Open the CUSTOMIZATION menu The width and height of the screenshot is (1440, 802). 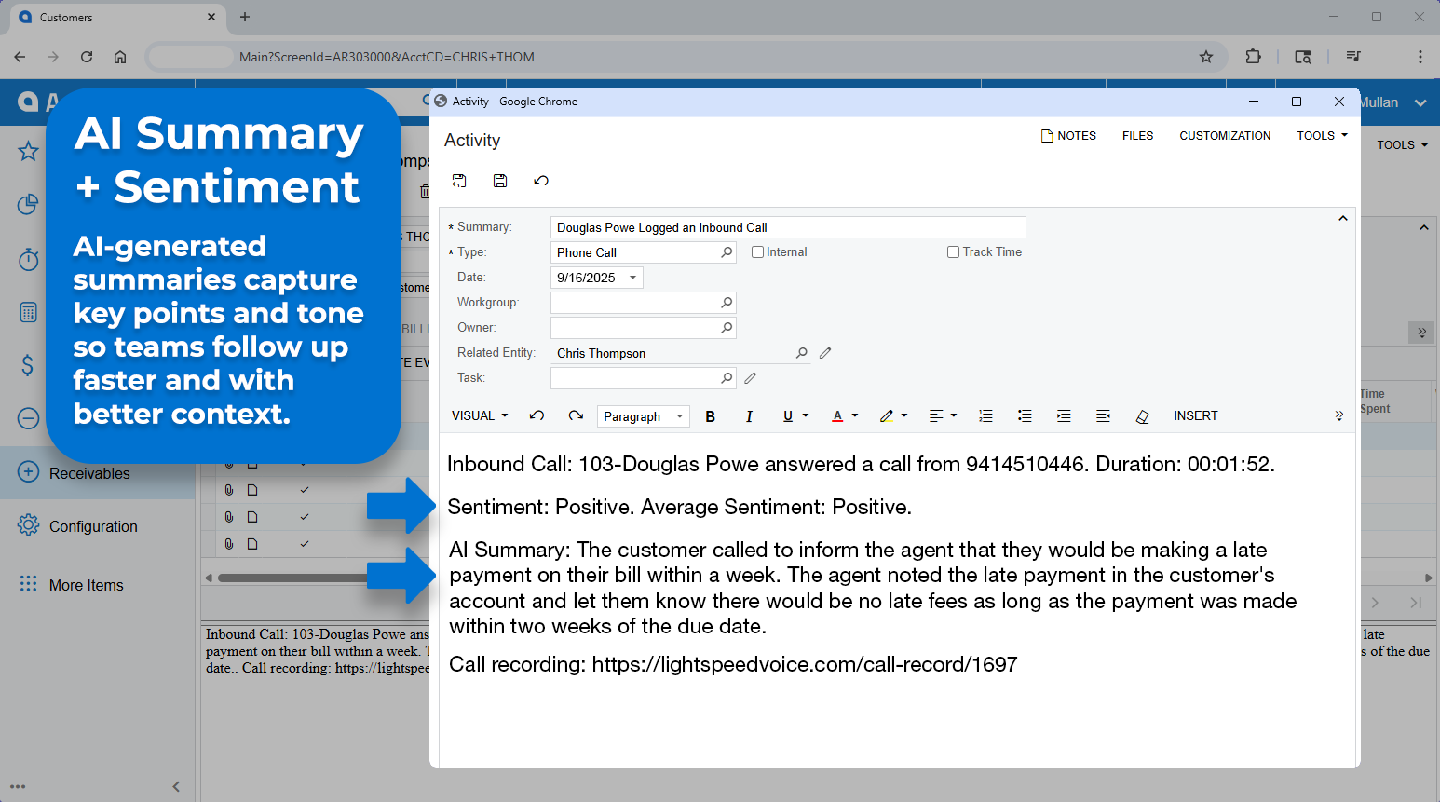tap(1224, 136)
